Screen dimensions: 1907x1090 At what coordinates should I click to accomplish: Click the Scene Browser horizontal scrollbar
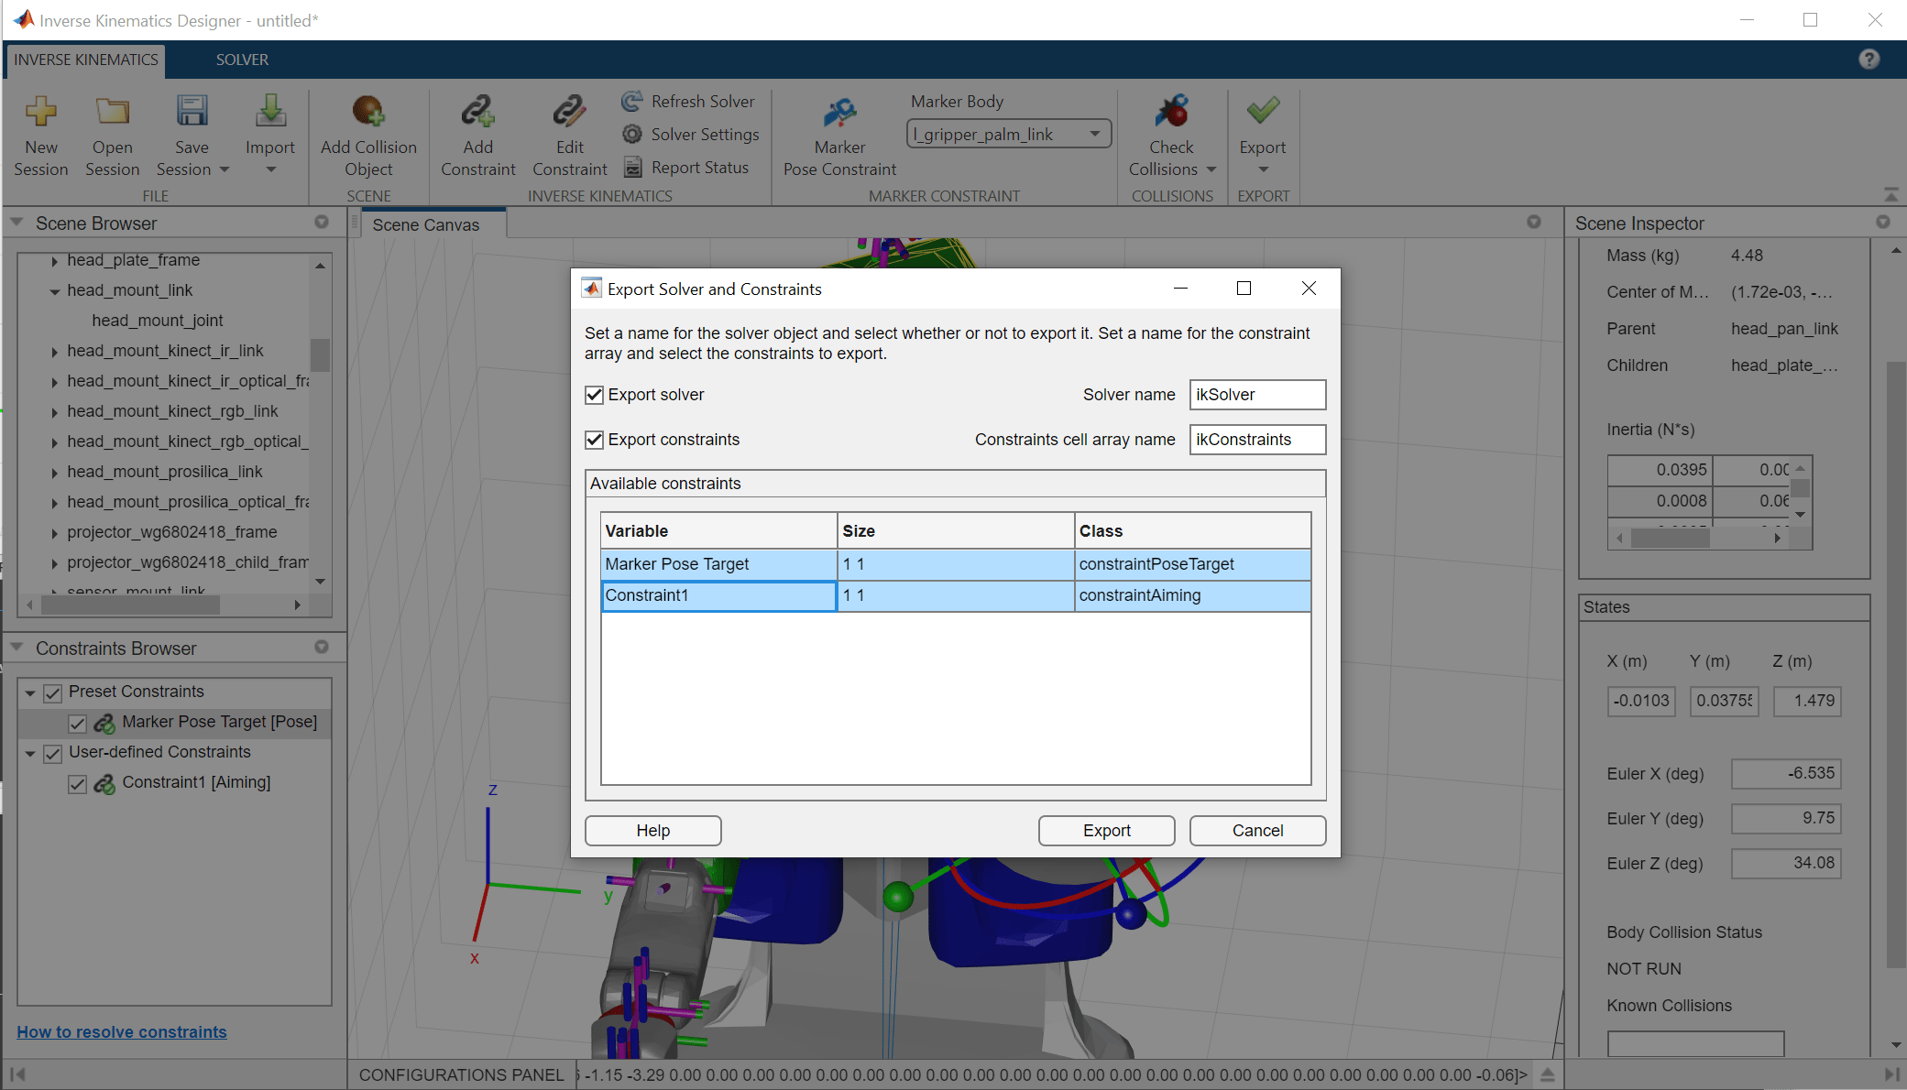click(130, 605)
